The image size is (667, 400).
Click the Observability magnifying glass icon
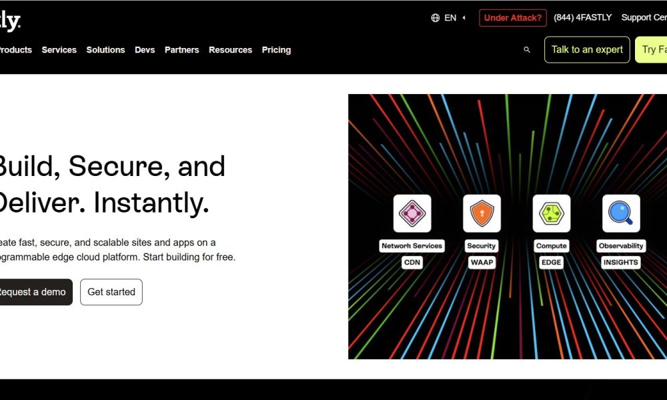click(x=621, y=213)
